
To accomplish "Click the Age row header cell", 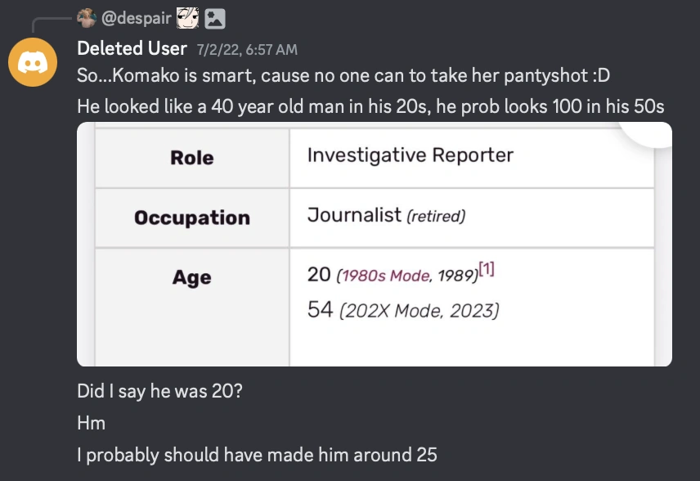I will 191,277.
